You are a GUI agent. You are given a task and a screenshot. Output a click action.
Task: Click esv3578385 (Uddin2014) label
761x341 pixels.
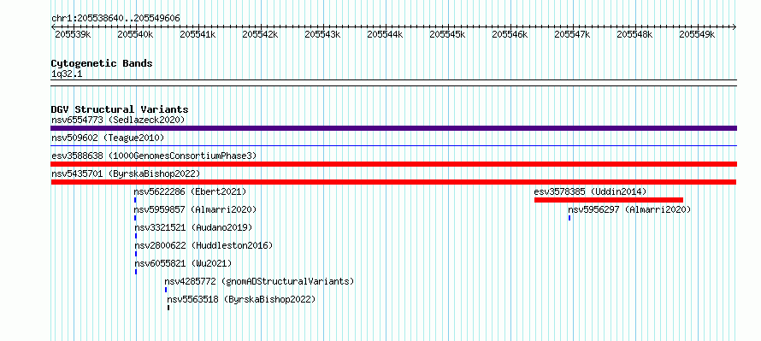[590, 191]
